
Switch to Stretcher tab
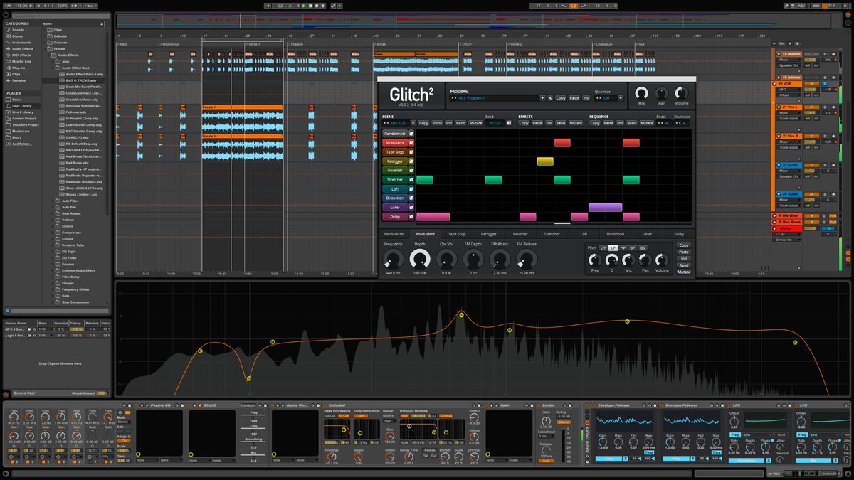[552, 234]
